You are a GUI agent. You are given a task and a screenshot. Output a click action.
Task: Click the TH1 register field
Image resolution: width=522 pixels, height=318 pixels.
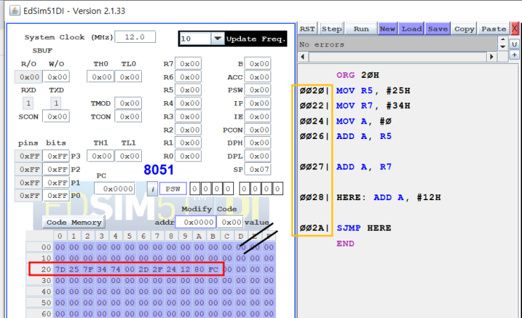[100, 156]
